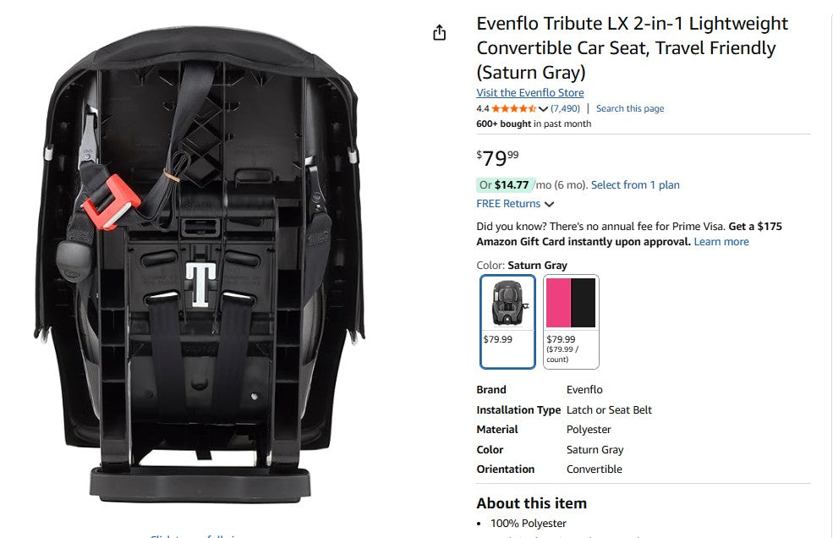Learn more about the Prime Visa offer

[721, 241]
